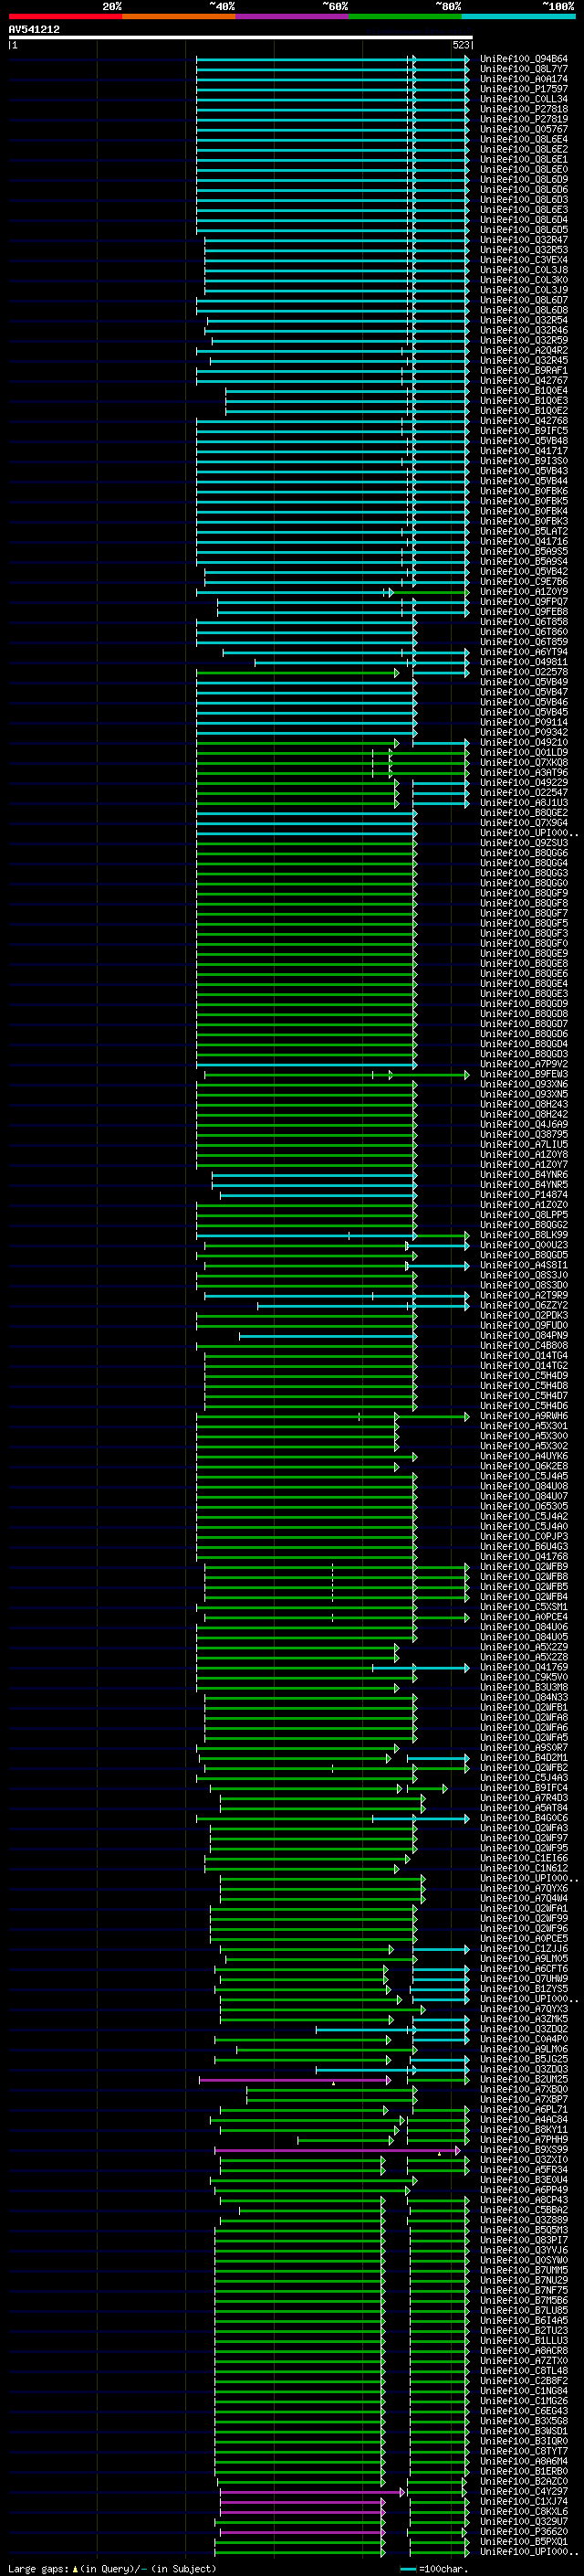Select the UniRef100_P27819 label
Viewport: 584px width, 2576px height.
point(524,119)
